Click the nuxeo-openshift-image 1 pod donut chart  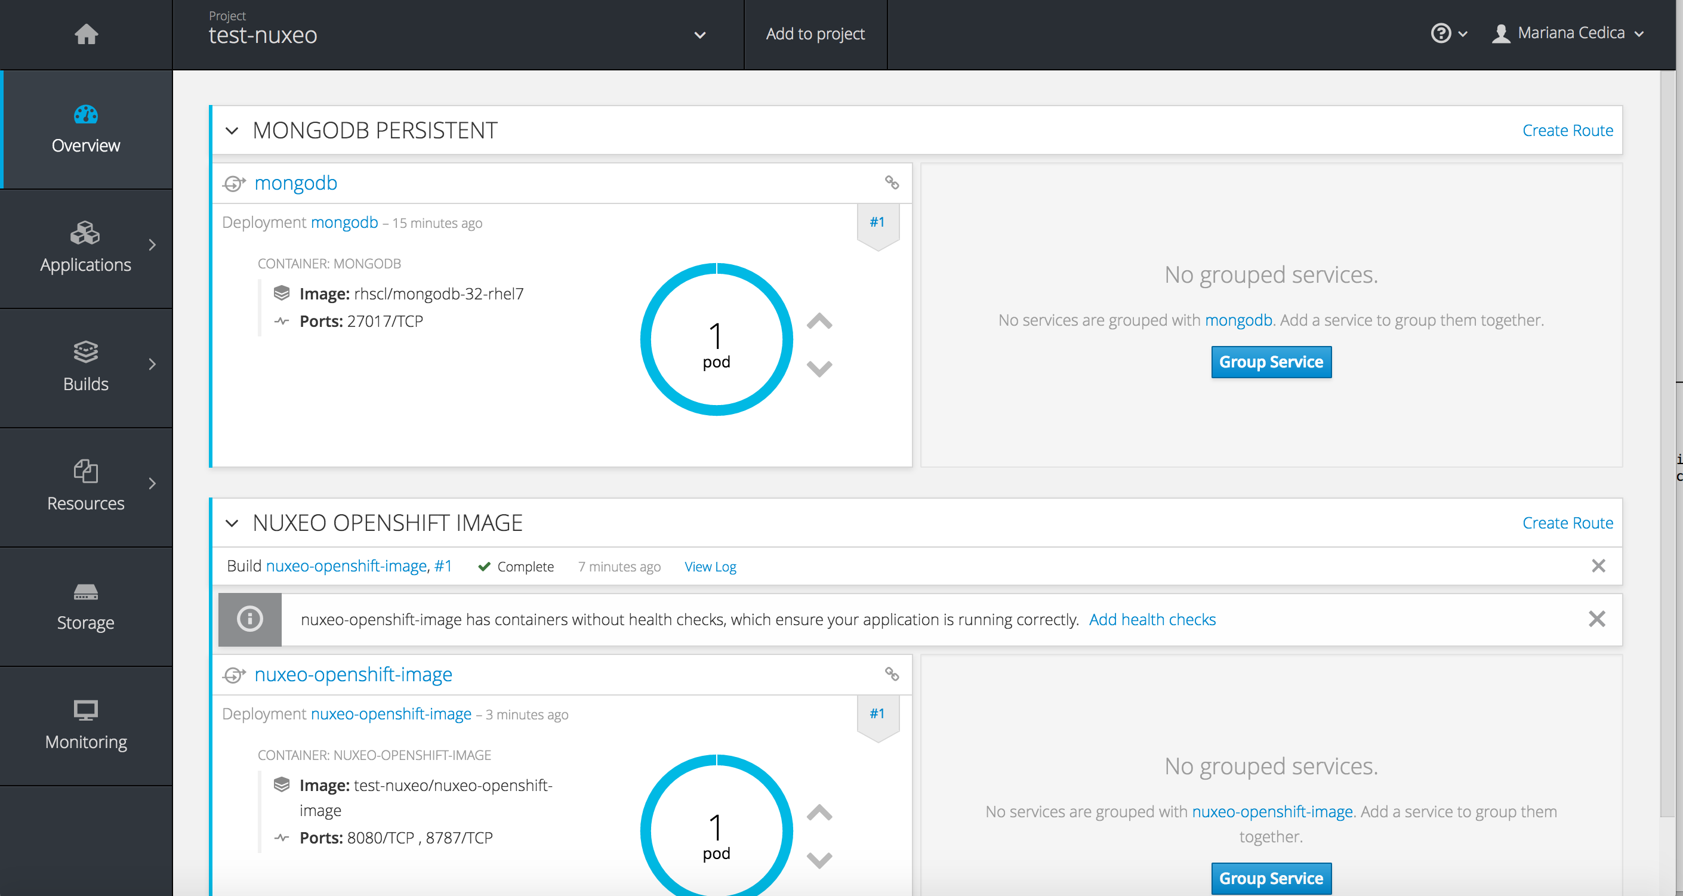pyautogui.click(x=717, y=826)
